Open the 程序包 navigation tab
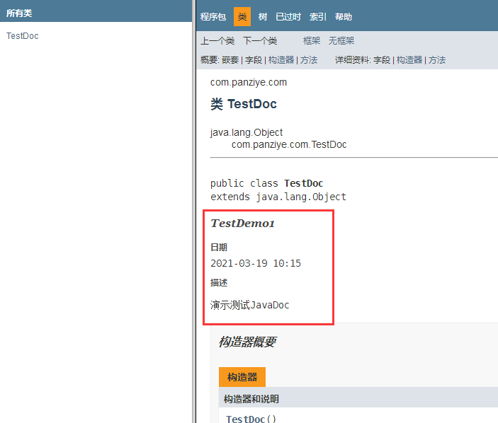The width and height of the screenshot is (498, 423). point(213,16)
